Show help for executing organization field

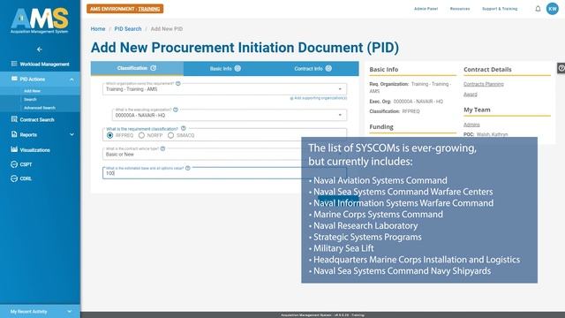pos(176,110)
